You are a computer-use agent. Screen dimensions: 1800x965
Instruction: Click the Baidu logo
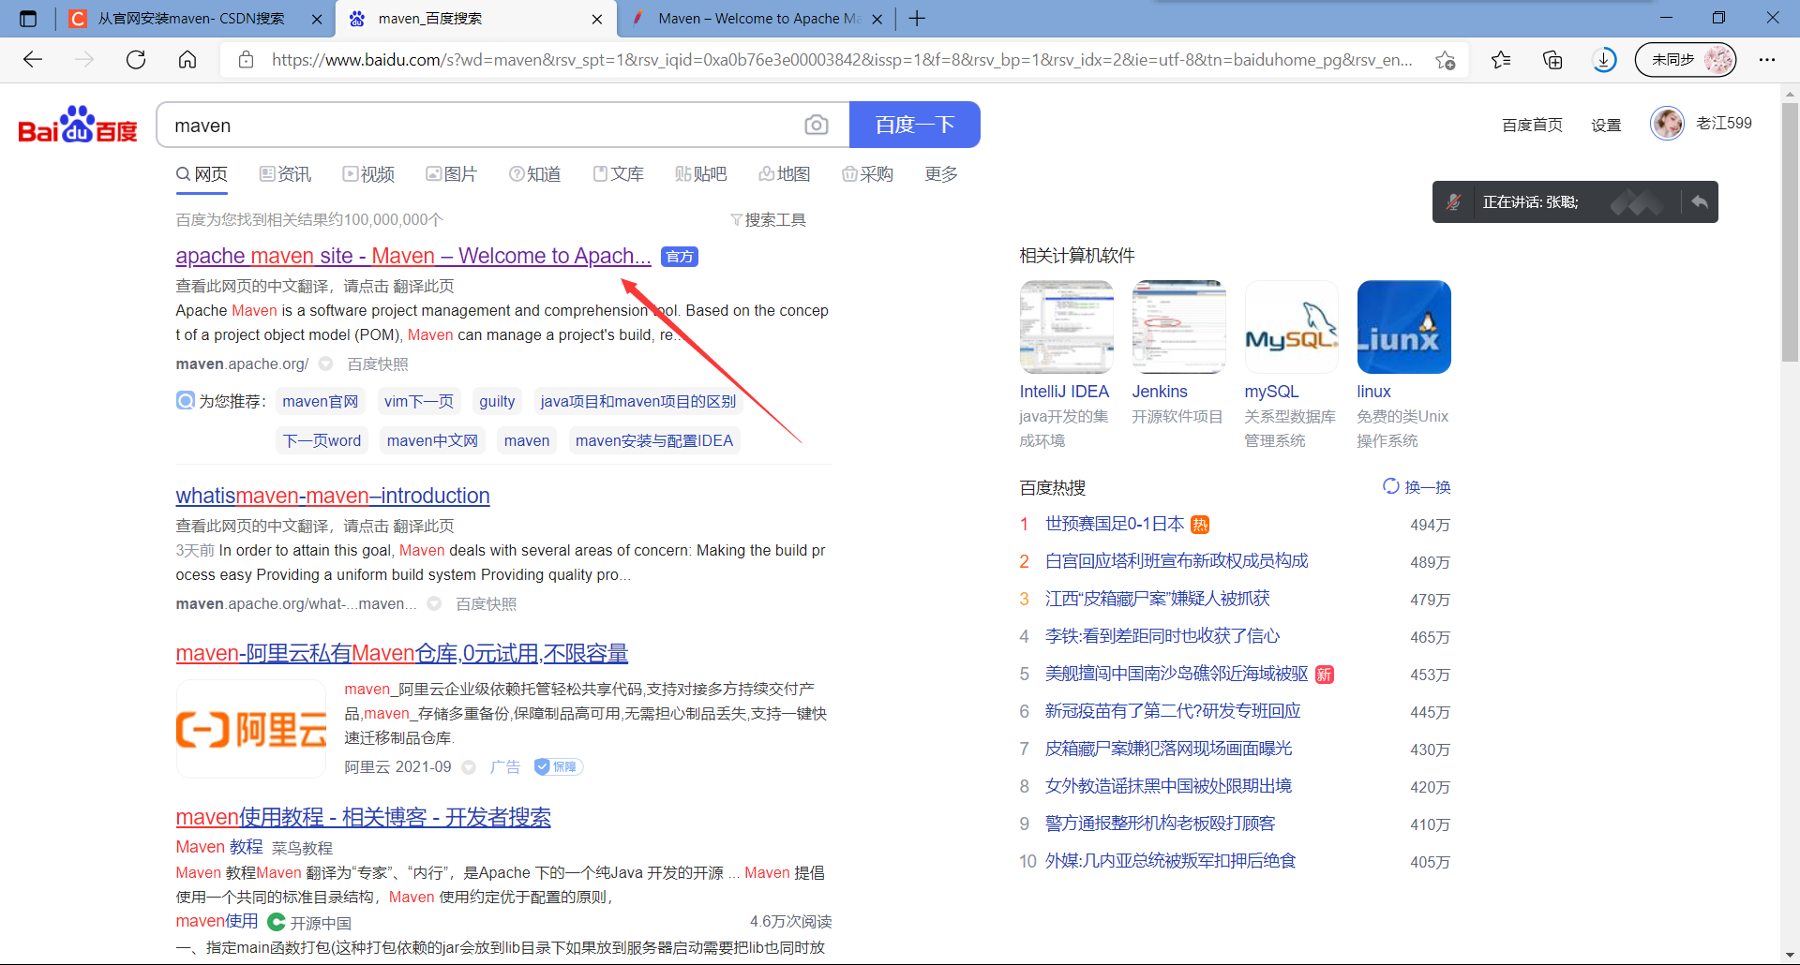pyautogui.click(x=78, y=126)
